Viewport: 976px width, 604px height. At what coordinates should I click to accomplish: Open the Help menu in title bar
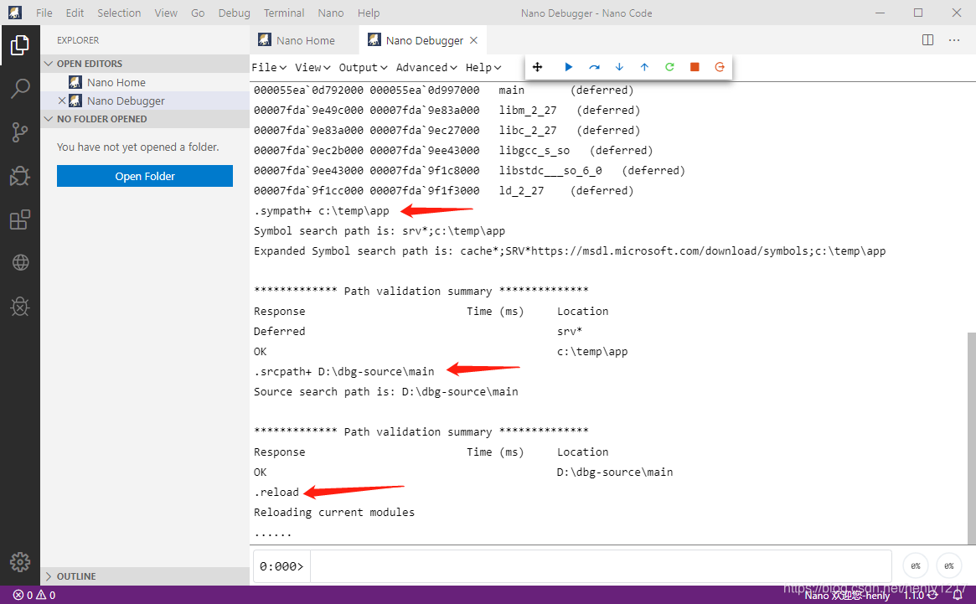click(x=369, y=13)
